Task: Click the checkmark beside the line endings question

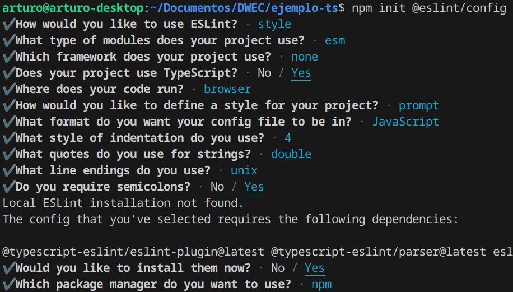Action: pos(8,170)
